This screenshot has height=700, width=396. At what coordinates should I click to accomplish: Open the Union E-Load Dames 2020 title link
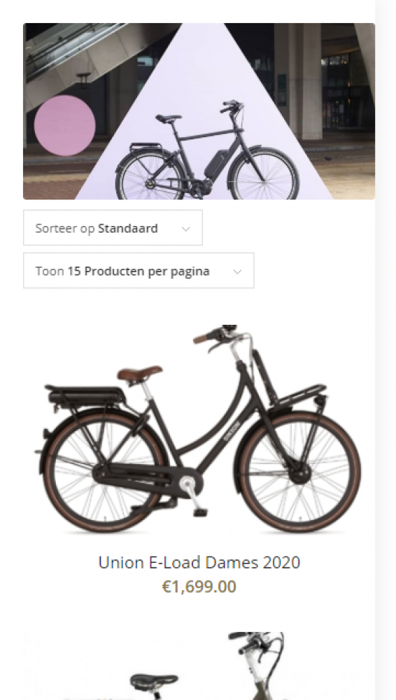[x=199, y=562]
